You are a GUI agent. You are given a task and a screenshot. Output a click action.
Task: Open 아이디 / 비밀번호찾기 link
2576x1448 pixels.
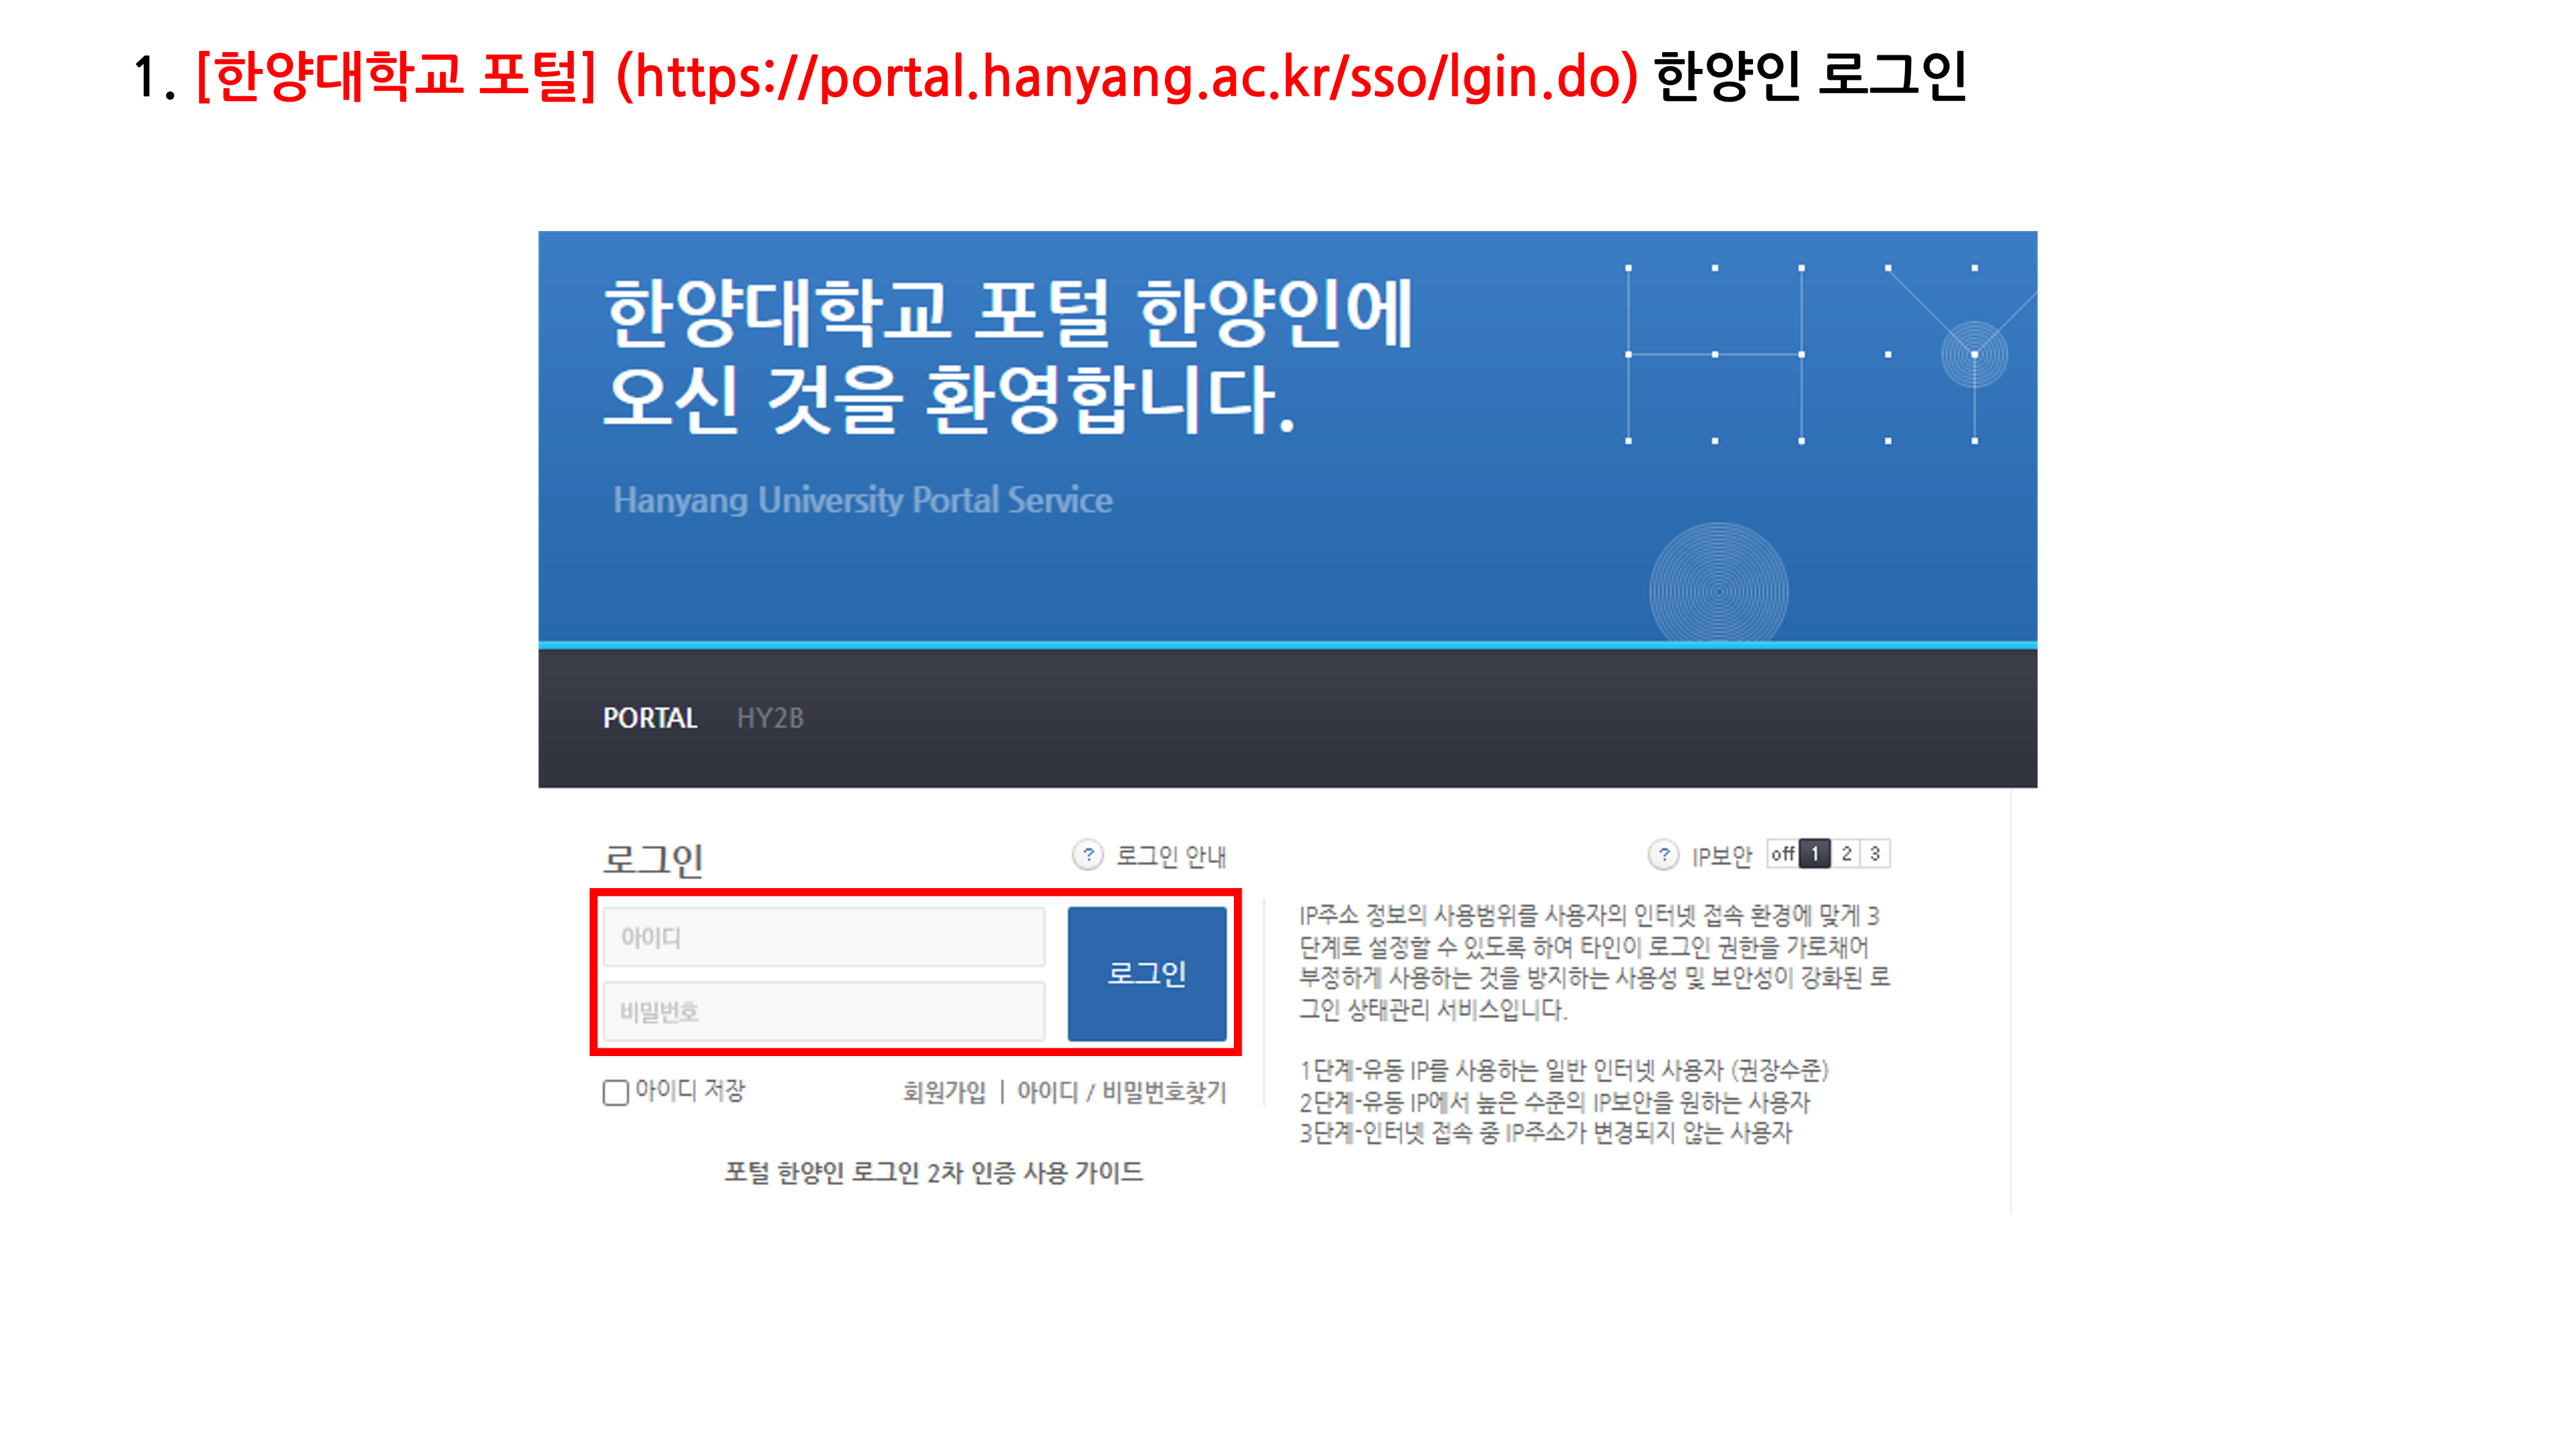(x=1121, y=1092)
